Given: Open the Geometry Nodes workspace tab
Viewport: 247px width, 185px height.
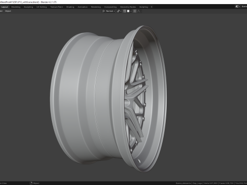Looking at the screenshot, I should 128,7.
